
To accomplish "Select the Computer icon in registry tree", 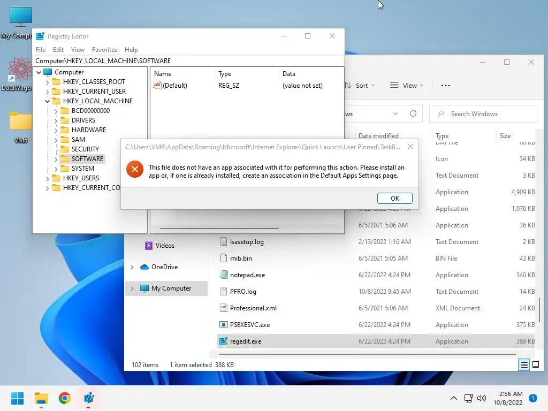I will 48,72.
